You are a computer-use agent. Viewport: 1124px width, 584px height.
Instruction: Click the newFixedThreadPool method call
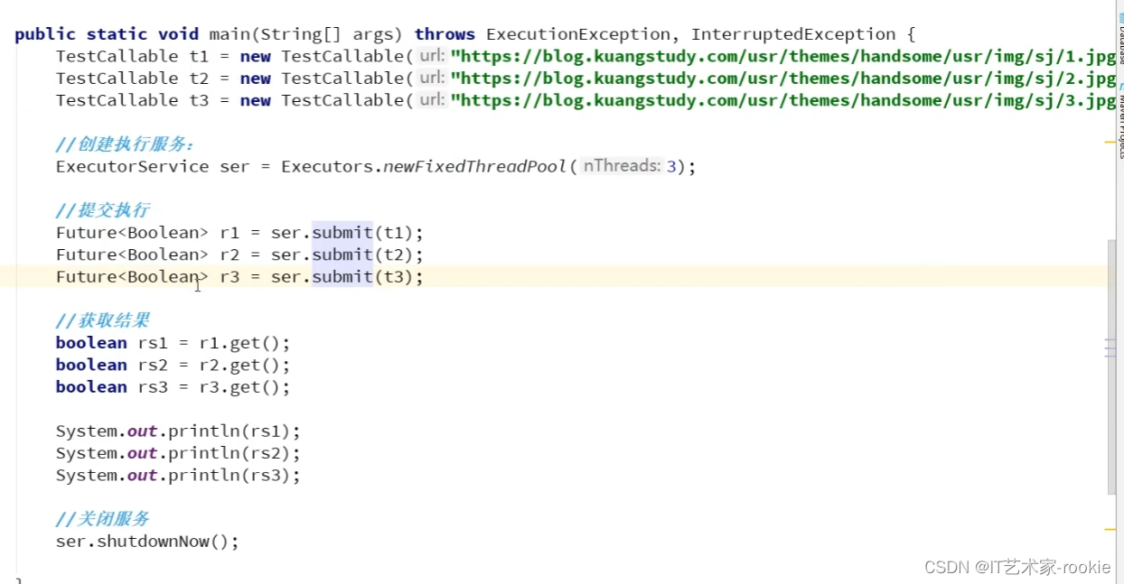[476, 166]
